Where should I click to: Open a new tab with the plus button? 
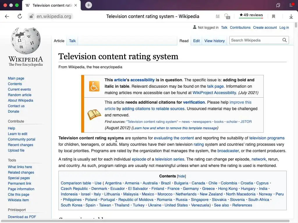[88, 5]
